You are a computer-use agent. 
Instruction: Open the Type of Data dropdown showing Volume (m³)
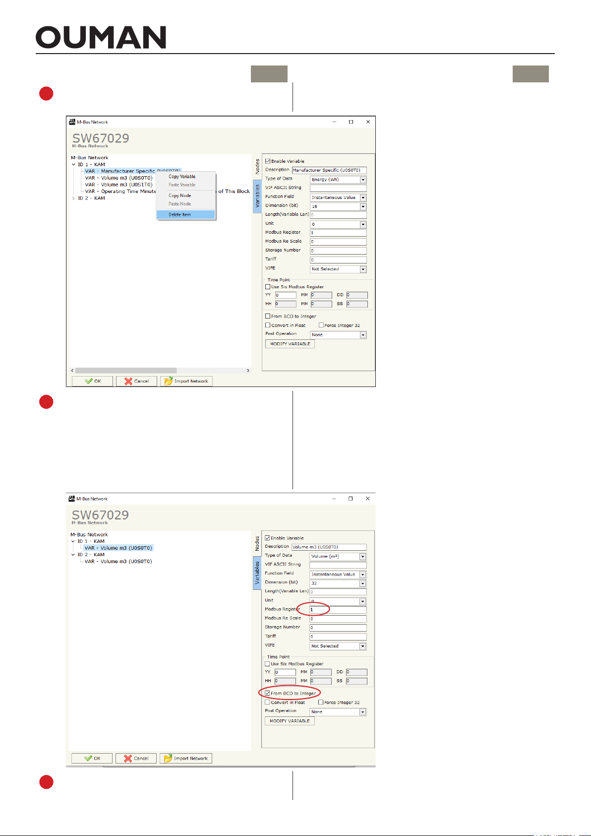pos(362,557)
